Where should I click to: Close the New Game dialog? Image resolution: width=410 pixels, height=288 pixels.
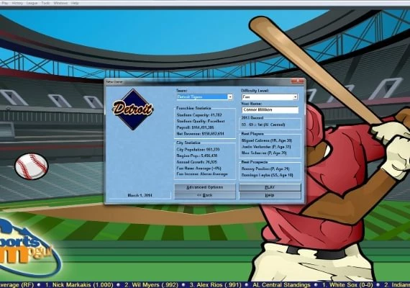click(298, 81)
